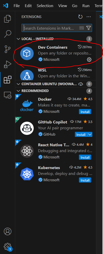
Task: Open the extensions filter menu
Action: (88, 28)
